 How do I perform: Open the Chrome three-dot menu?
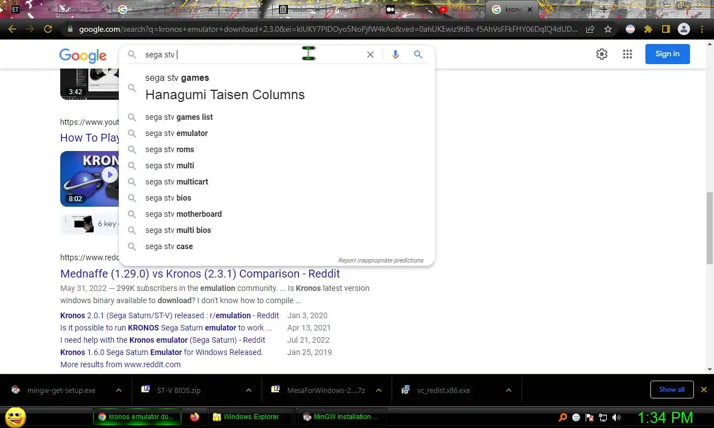point(702,30)
